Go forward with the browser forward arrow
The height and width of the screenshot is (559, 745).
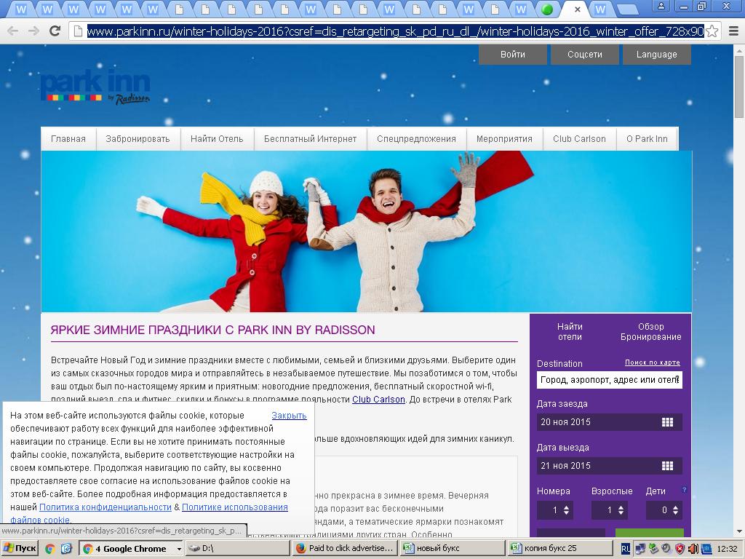pyautogui.click(x=33, y=31)
